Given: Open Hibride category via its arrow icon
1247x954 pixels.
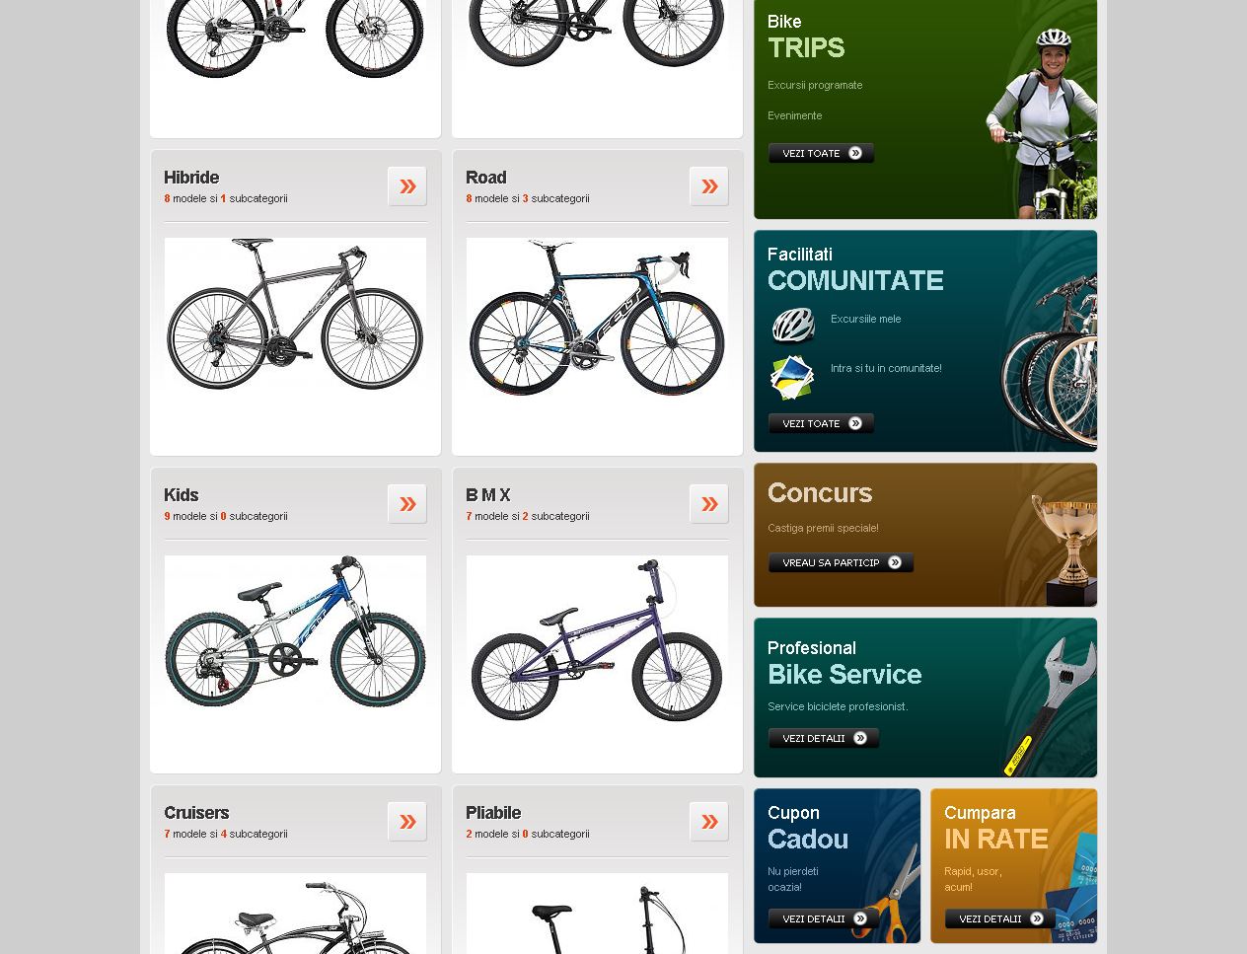Looking at the screenshot, I should pos(407,186).
